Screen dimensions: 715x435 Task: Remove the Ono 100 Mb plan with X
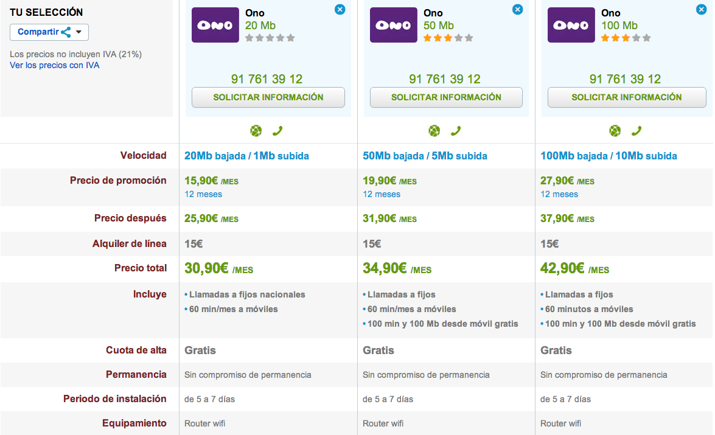[x=702, y=10]
